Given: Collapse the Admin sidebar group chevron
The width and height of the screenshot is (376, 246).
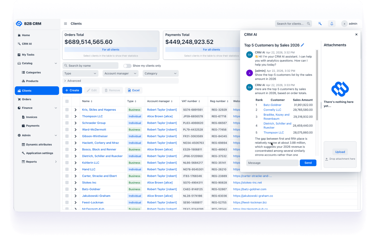Looking at the screenshot, I should [56, 135].
